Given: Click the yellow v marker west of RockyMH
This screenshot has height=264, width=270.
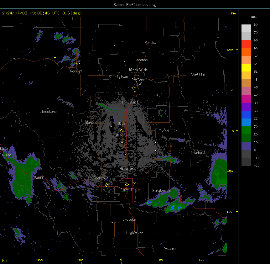Looking at the screenshot, I should pos(55,58).
